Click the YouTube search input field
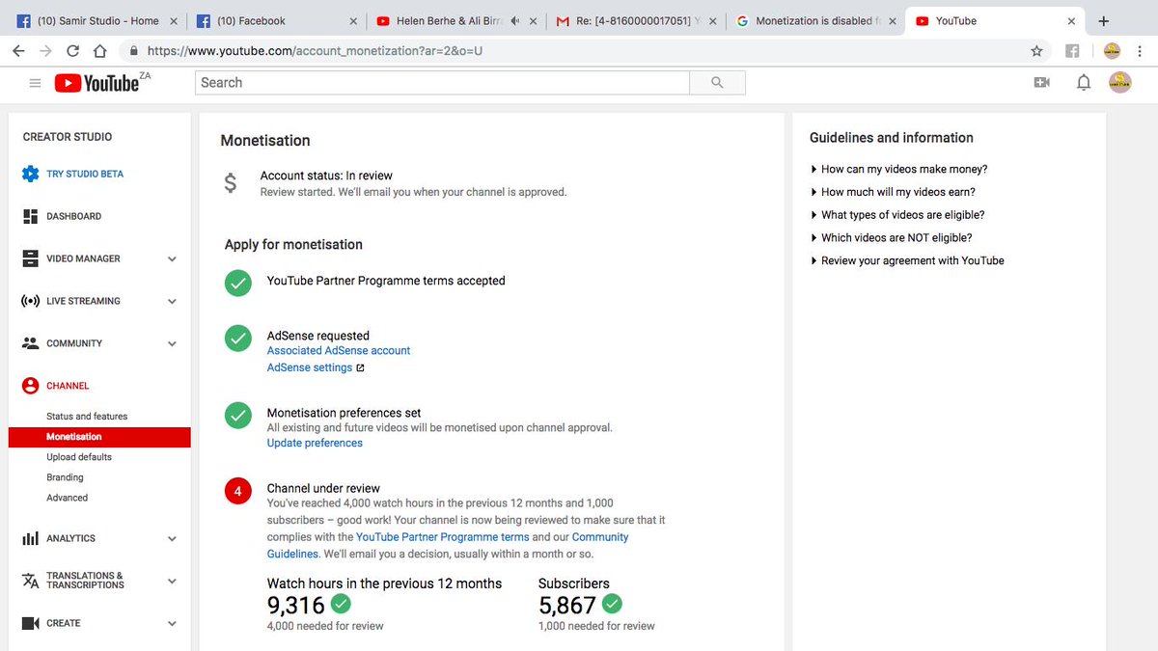 tap(443, 83)
